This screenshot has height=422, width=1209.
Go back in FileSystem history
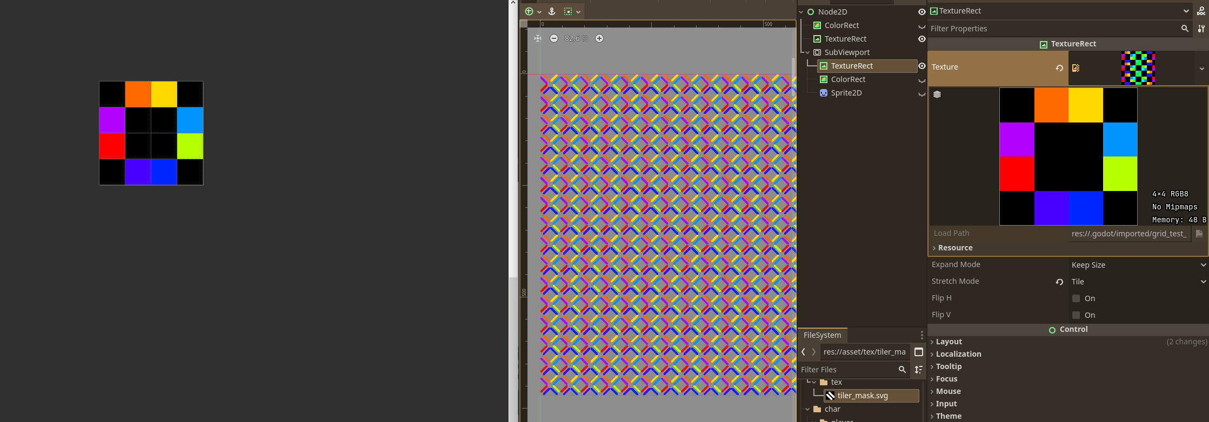pos(803,352)
